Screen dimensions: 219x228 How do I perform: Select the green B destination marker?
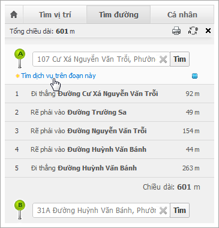20,210
